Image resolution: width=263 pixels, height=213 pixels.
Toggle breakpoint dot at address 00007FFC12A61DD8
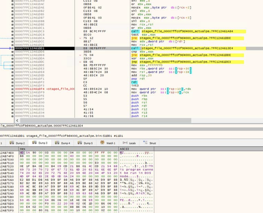(12, 55)
